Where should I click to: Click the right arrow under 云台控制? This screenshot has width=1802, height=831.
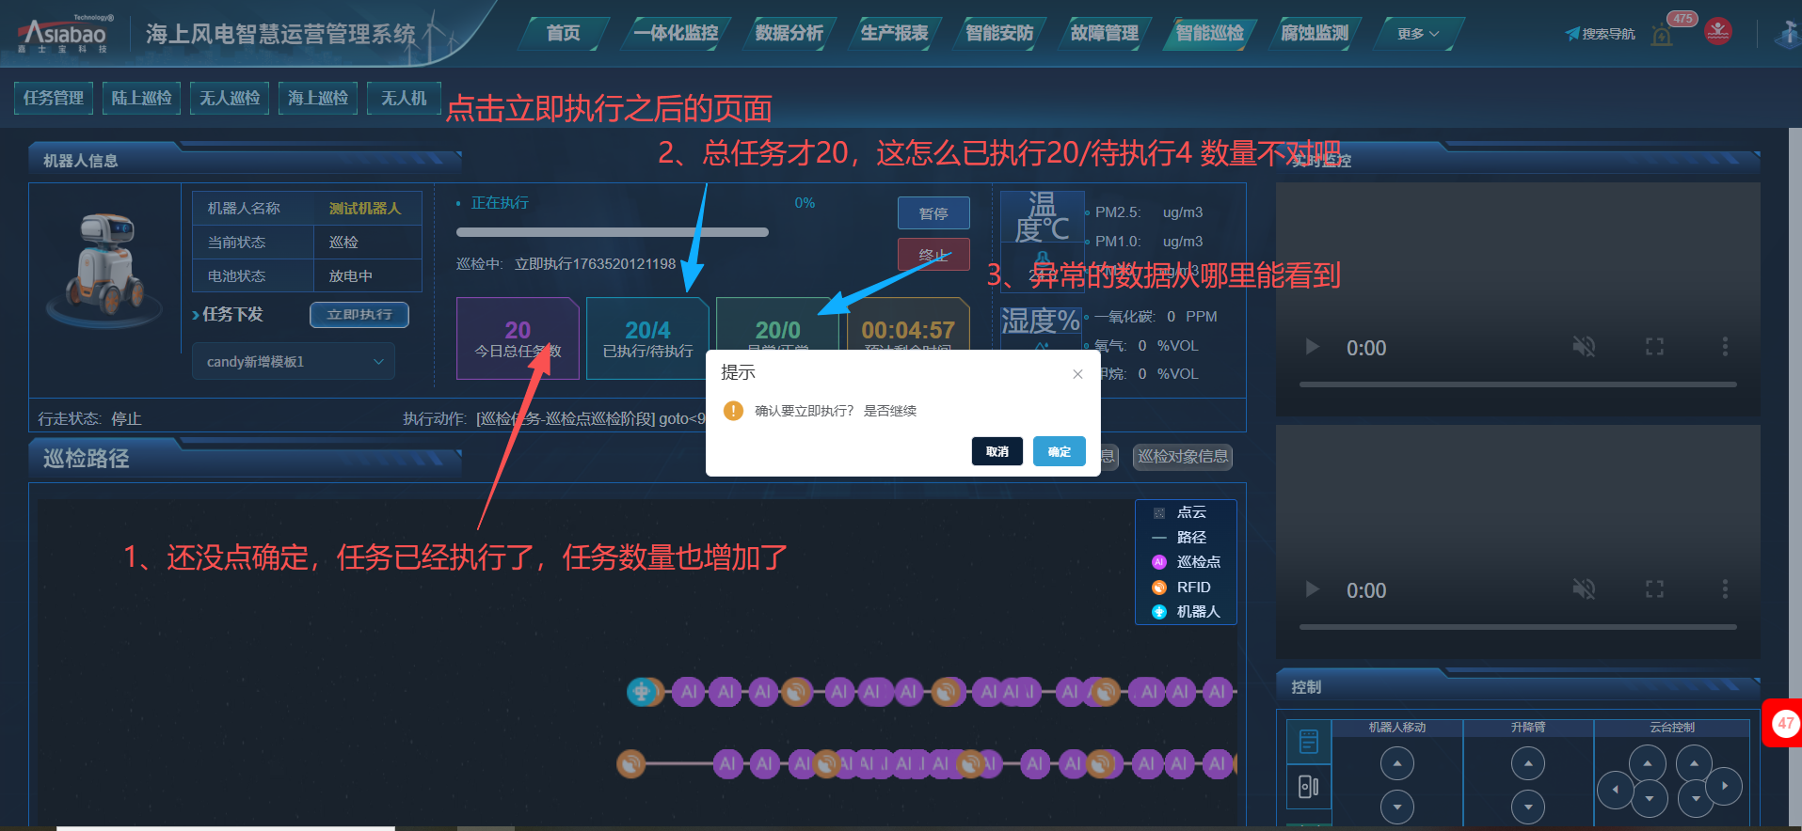click(1724, 786)
